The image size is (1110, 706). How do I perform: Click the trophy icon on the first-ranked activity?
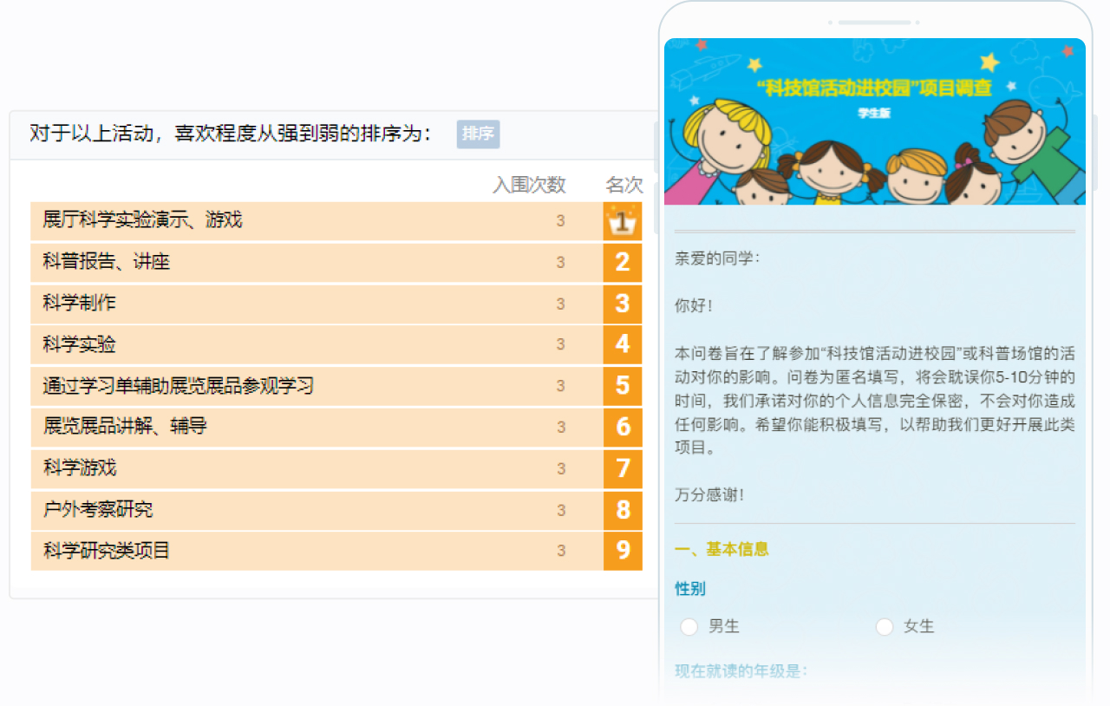point(623,221)
